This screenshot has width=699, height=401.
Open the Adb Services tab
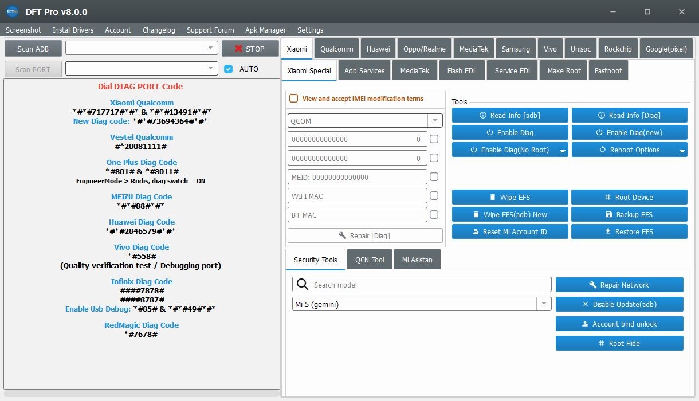364,70
